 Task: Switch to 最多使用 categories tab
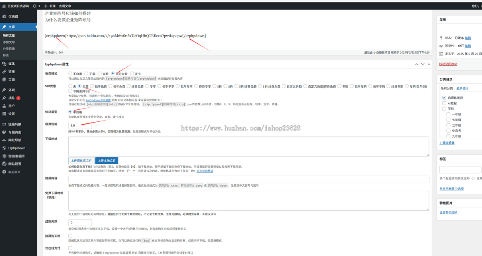462,88
